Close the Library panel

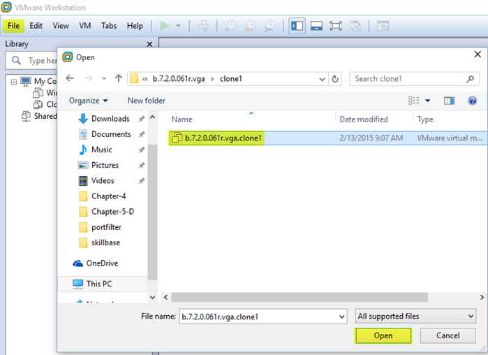pos(149,44)
